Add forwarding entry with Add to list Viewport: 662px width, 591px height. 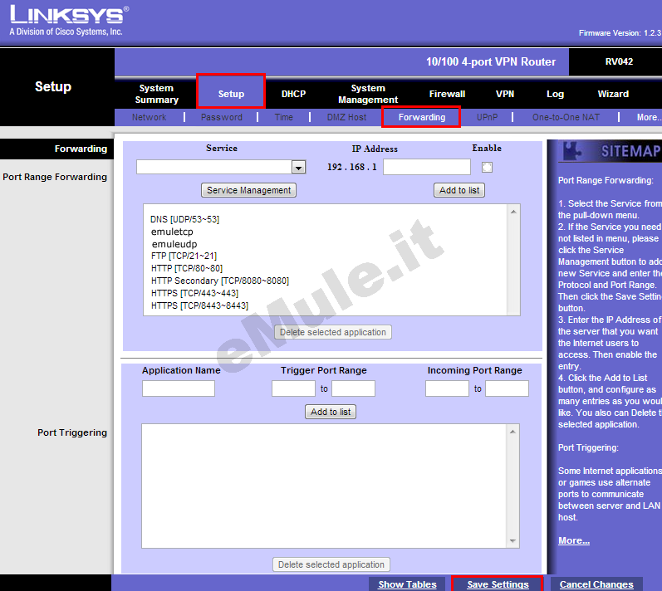click(x=459, y=190)
